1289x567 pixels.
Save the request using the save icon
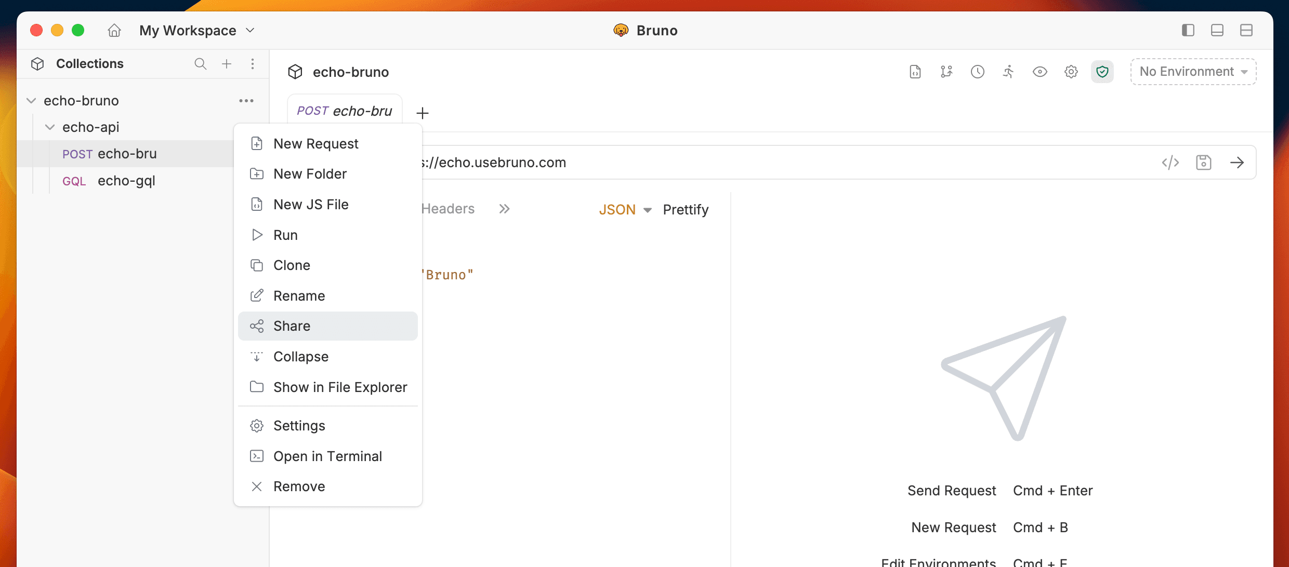(x=1204, y=162)
